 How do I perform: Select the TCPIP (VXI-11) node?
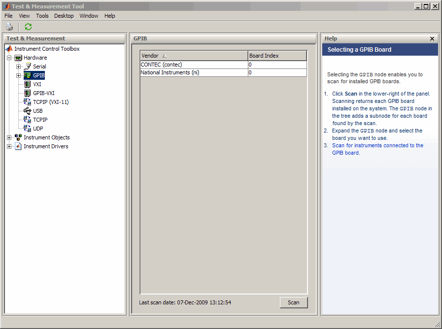(x=51, y=102)
